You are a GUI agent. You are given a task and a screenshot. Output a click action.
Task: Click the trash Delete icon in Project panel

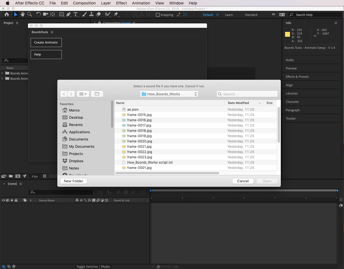click(45, 176)
